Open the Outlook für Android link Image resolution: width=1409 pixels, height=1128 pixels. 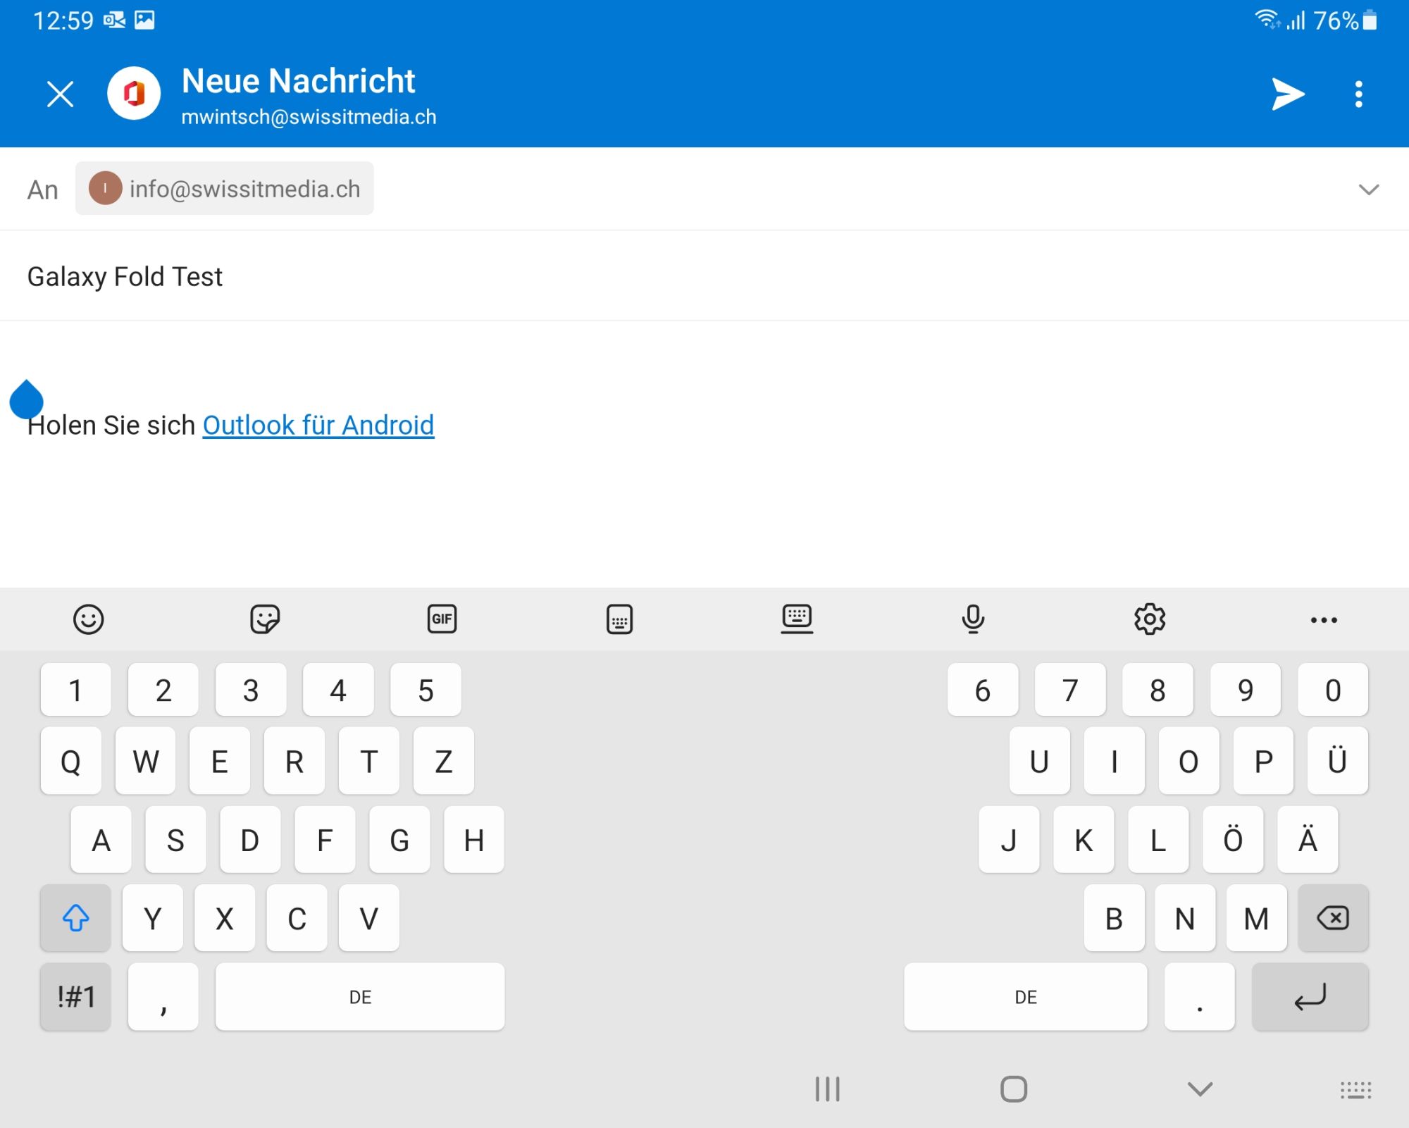point(318,426)
